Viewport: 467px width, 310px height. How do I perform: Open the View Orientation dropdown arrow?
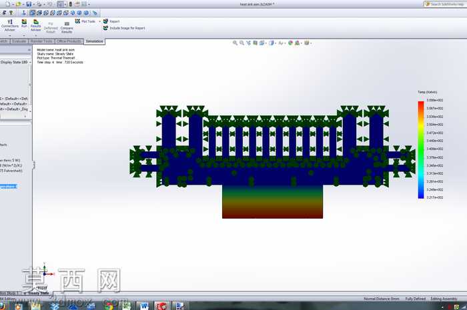pyautogui.click(x=266, y=43)
